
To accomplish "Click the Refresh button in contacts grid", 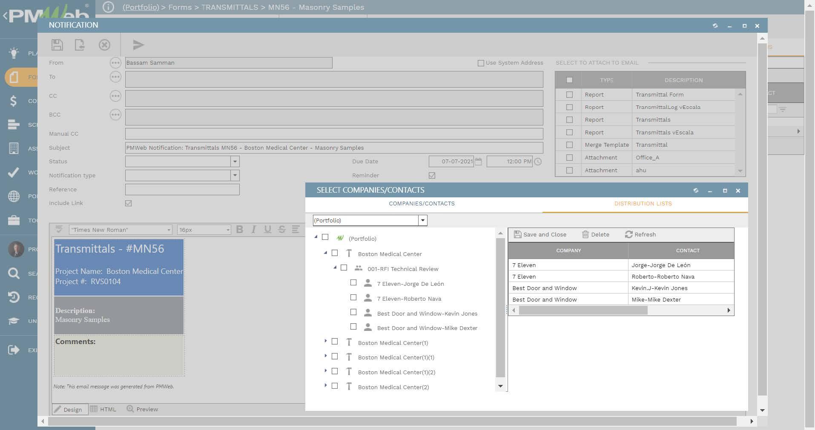I will pyautogui.click(x=640, y=234).
